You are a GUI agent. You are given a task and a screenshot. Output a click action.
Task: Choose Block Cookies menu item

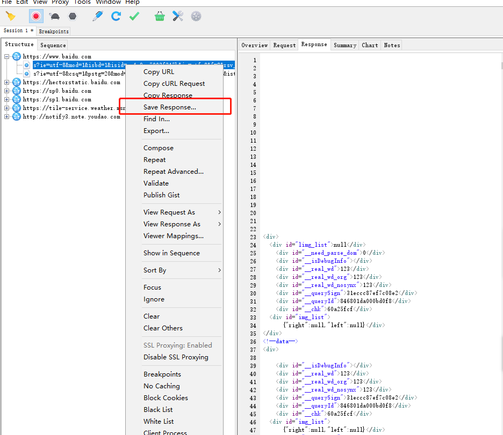pos(174,398)
